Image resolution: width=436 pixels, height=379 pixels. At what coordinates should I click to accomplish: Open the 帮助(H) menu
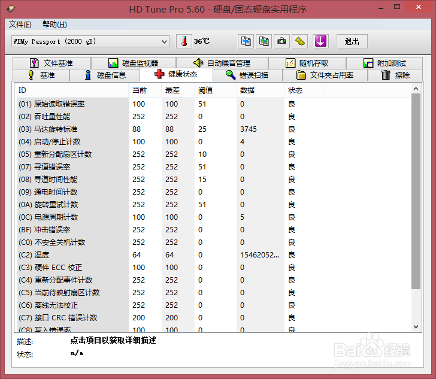click(x=54, y=25)
